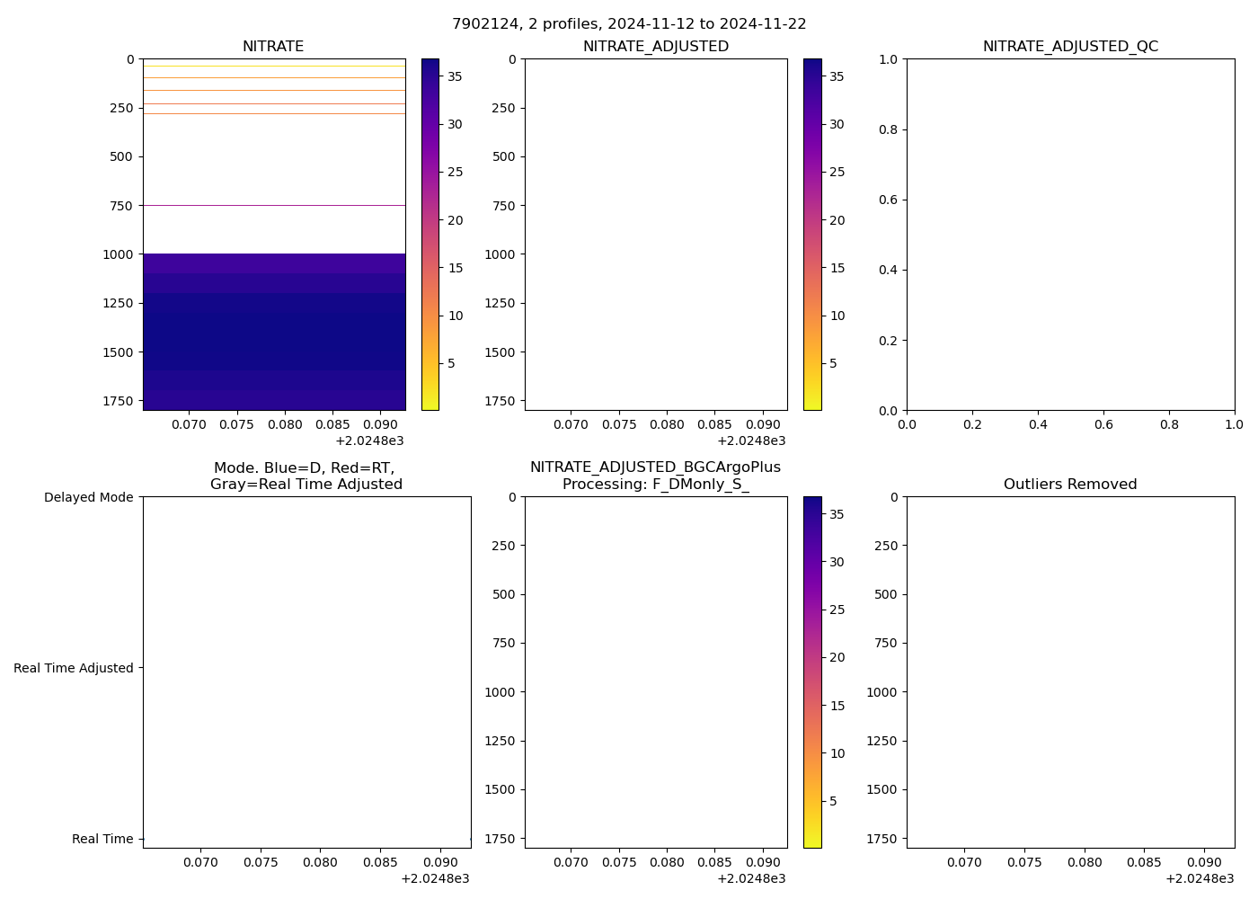Select the Real Time Adjusted axis label
Viewport: 1258px width, 899px height.
coord(74,668)
